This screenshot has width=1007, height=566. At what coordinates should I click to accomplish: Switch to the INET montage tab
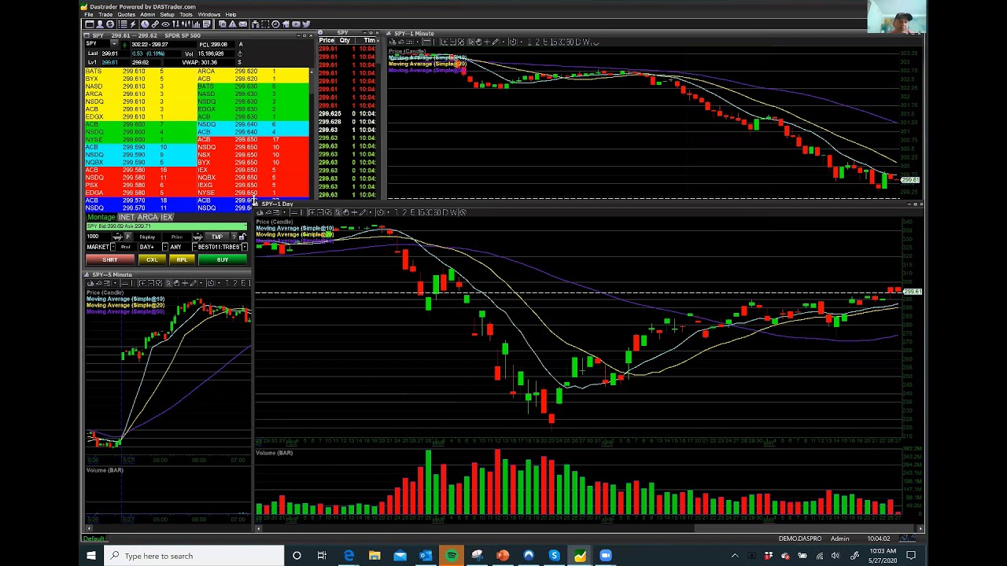pos(127,217)
